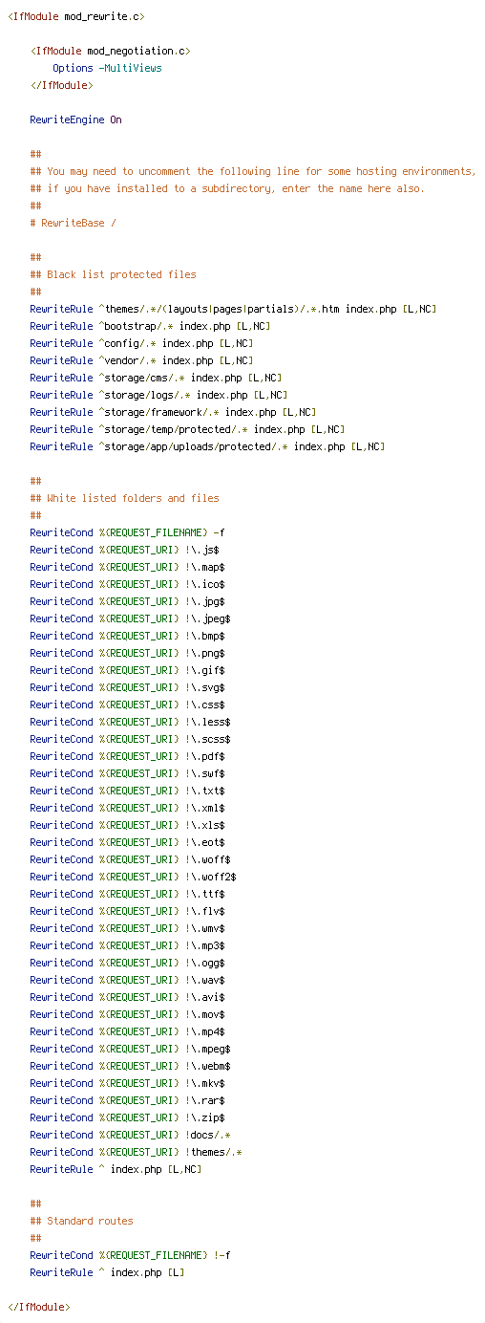Image resolution: width=485 pixels, height=1323 pixels.
Task: Click the bootstrap RewriteRule line
Action: pyautogui.click(x=150, y=326)
